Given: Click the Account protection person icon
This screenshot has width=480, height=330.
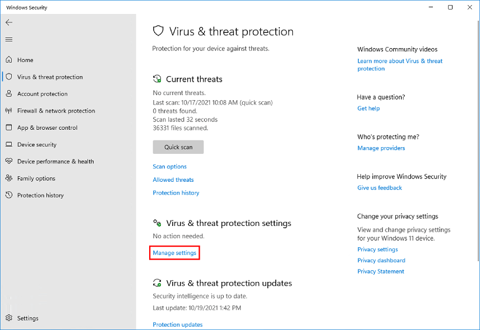Looking at the screenshot, I should click(x=8, y=94).
